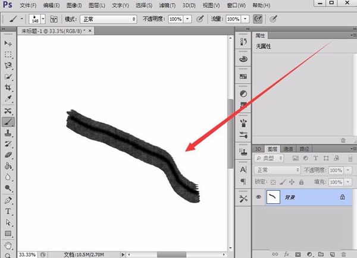The height and width of the screenshot is (258, 357).
Task: Open the Character panel icon
Action: pos(243,169)
